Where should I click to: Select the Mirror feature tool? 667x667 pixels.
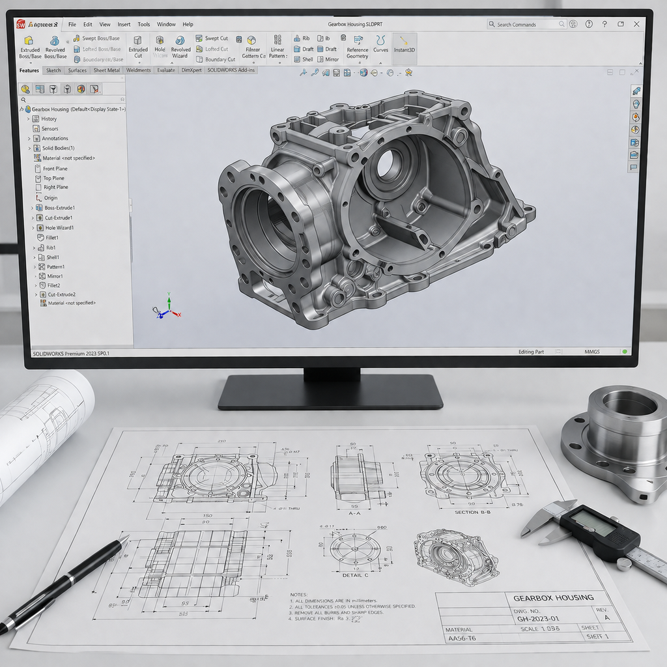[x=328, y=59]
